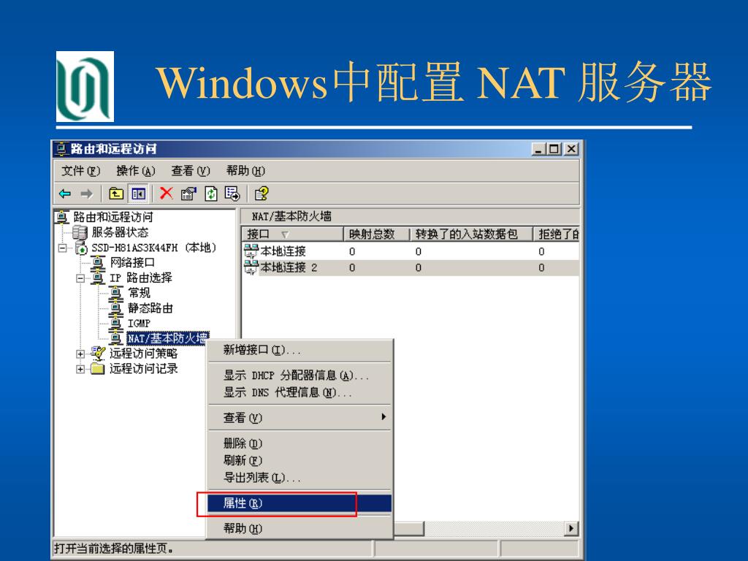
Task: Select the IGMP tree item
Action: coord(139,324)
